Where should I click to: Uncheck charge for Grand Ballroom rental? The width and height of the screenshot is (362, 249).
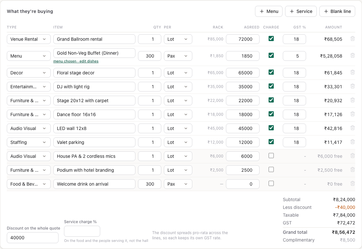point(271,38)
